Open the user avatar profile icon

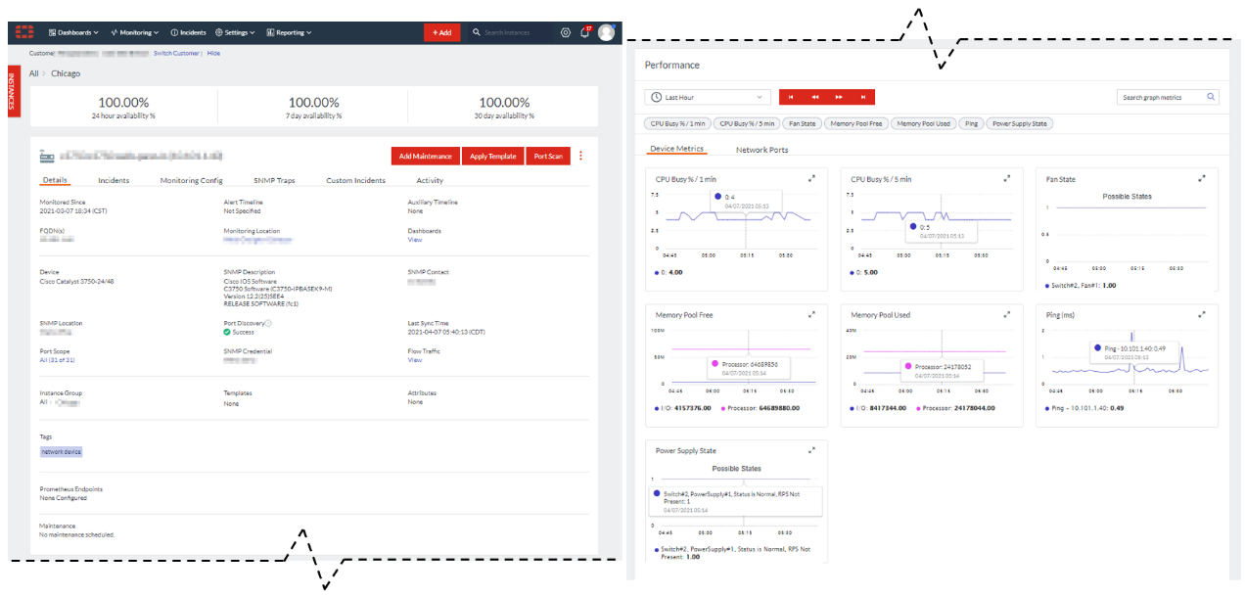tap(606, 32)
